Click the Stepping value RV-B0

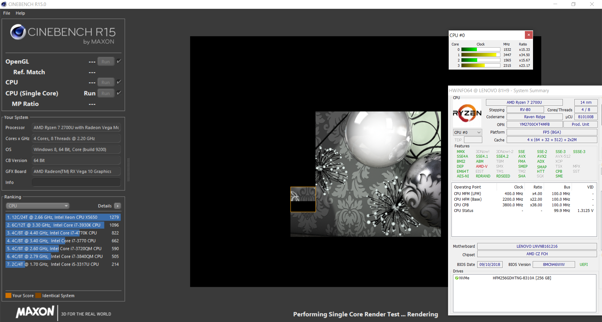[x=525, y=110]
